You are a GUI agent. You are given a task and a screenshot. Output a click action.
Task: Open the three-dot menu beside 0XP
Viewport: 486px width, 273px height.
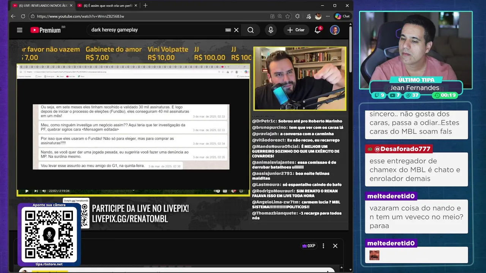[323, 246]
